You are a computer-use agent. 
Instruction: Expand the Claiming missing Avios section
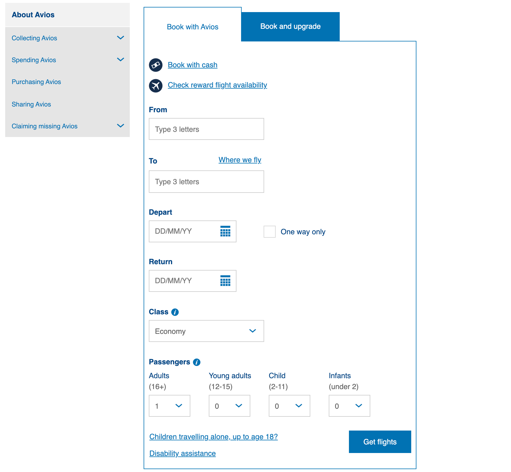[x=121, y=126]
